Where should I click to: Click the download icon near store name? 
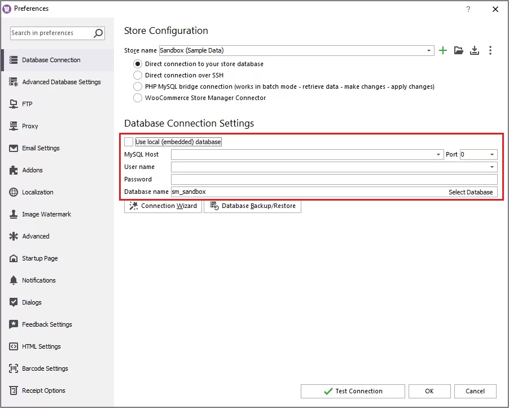click(x=475, y=50)
